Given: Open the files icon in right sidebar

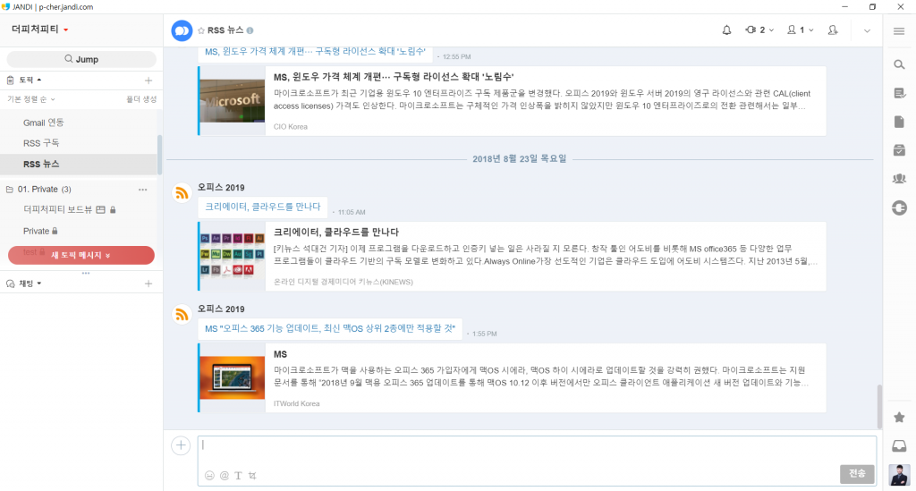Looking at the screenshot, I should (899, 122).
